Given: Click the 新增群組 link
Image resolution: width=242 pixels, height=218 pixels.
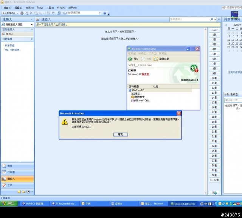Looking at the screenshot, I should tap(9, 45).
